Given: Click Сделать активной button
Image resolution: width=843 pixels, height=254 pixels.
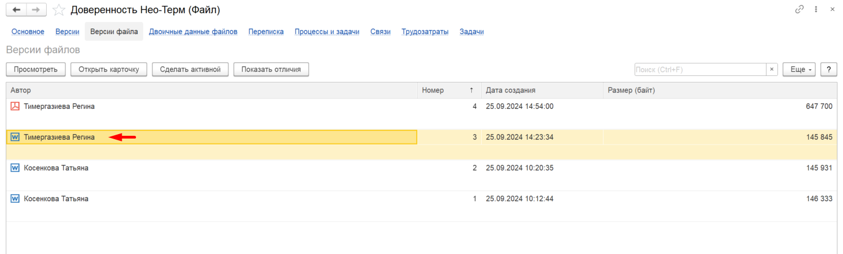Looking at the screenshot, I should (191, 69).
